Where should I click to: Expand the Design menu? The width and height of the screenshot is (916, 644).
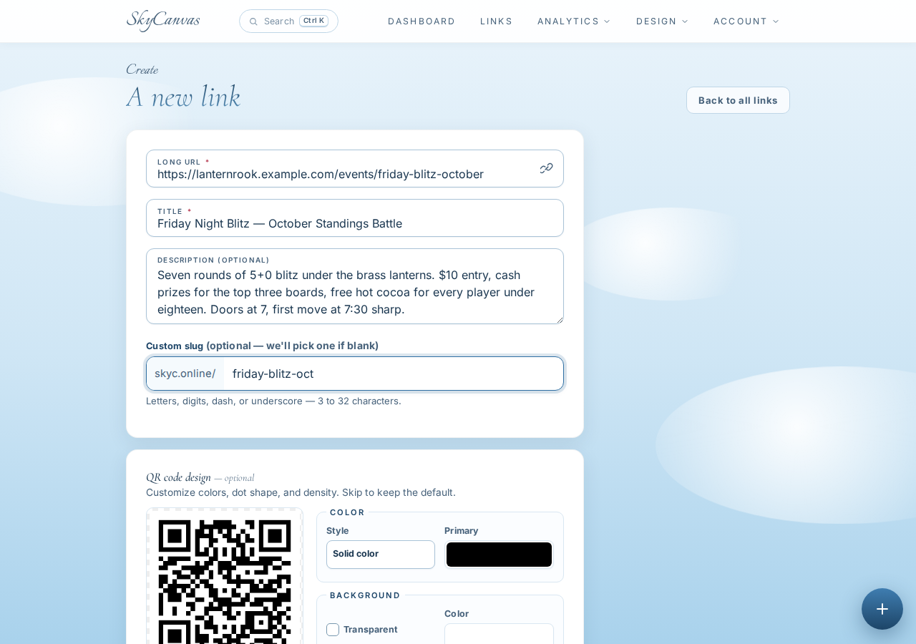[662, 21]
